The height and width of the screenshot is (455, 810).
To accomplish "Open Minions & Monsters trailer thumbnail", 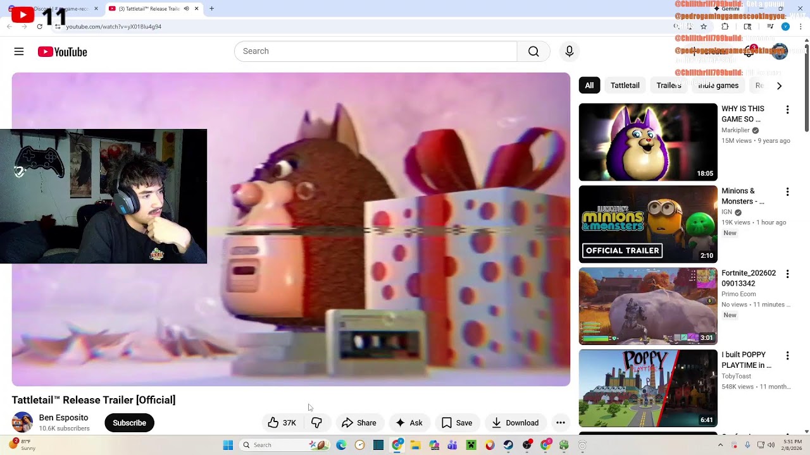I will pos(648,224).
